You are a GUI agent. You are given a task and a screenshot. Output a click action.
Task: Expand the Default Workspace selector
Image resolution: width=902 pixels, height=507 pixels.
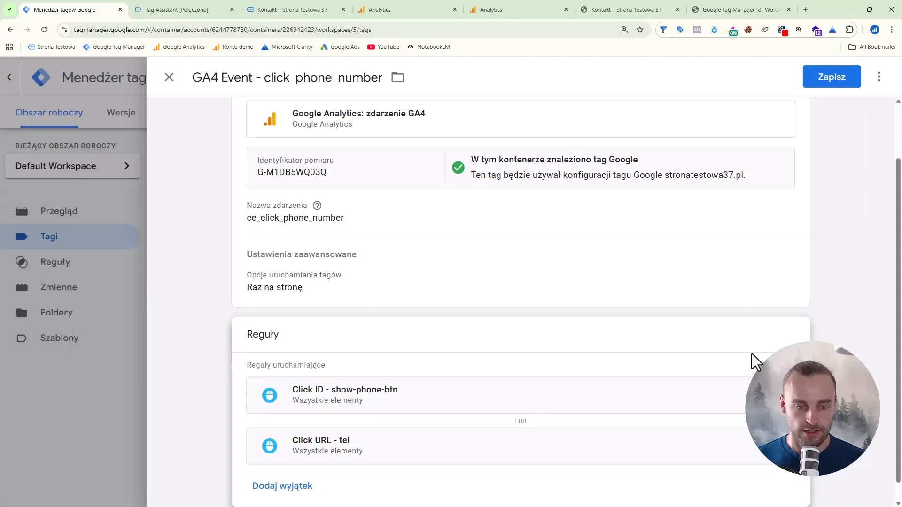point(72,166)
